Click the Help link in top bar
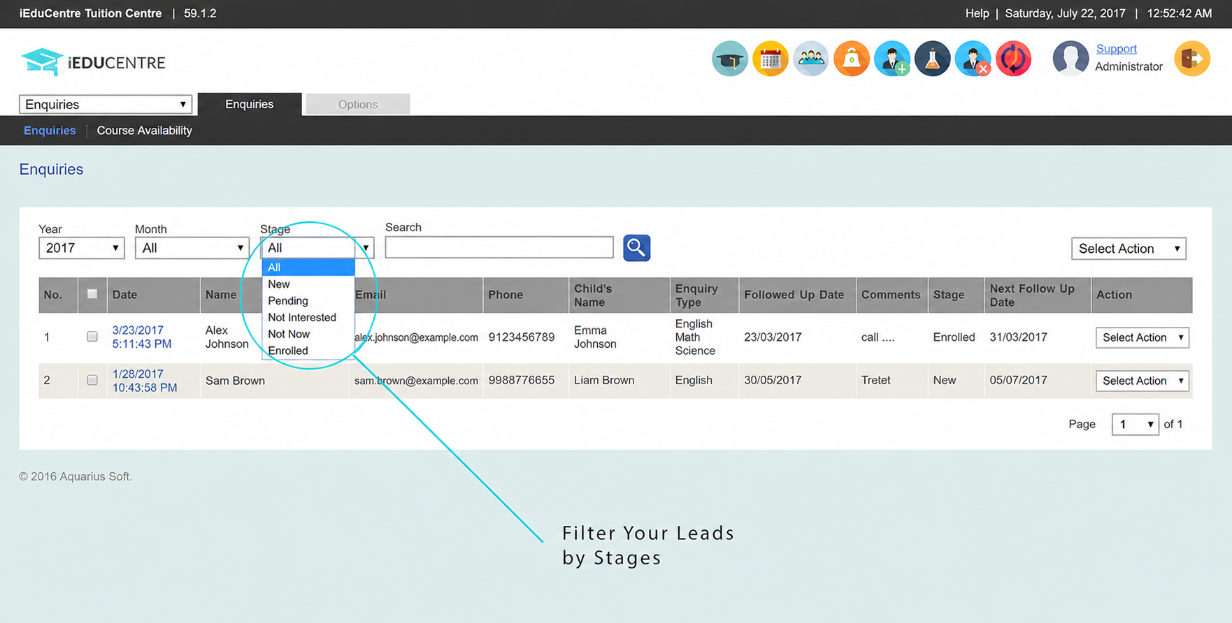Screen dimensions: 1232x623 (x=977, y=13)
